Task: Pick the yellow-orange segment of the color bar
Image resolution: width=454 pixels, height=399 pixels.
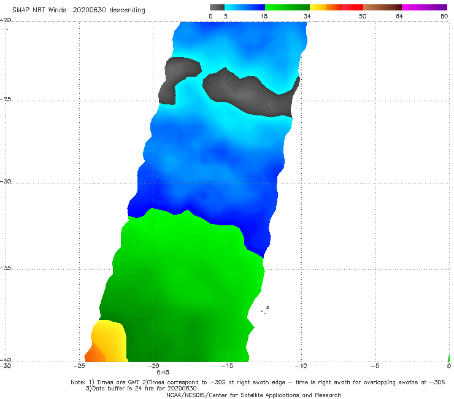Action: coord(325,7)
